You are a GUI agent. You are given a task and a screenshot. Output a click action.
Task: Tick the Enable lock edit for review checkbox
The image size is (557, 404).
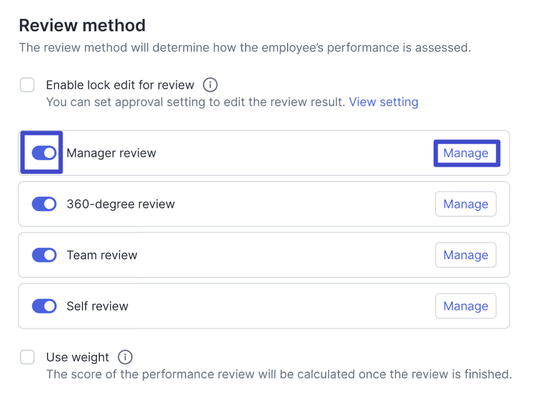click(28, 85)
